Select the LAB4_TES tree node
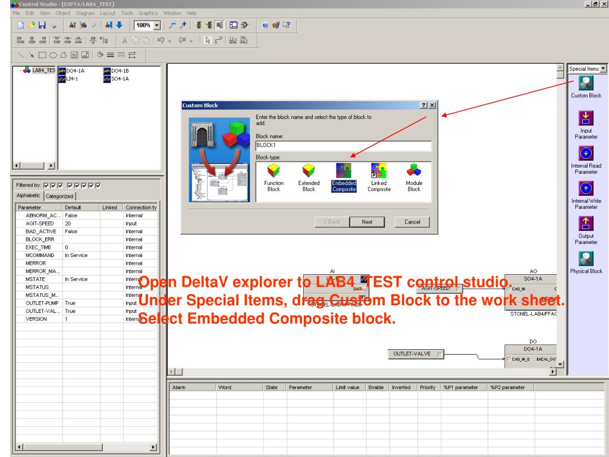The image size is (609, 457). coord(39,70)
